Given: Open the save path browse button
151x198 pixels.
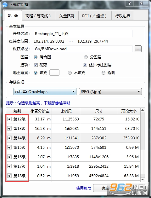Looking at the screenshot, I should [x=138, y=49].
